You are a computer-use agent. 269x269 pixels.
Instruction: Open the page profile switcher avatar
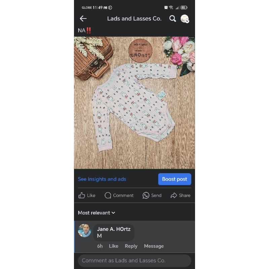pos(185,19)
